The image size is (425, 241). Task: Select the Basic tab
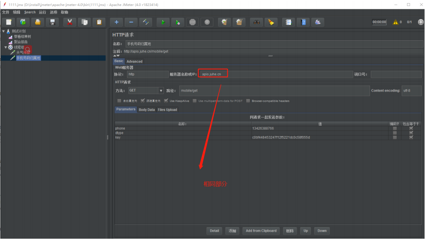119,61
